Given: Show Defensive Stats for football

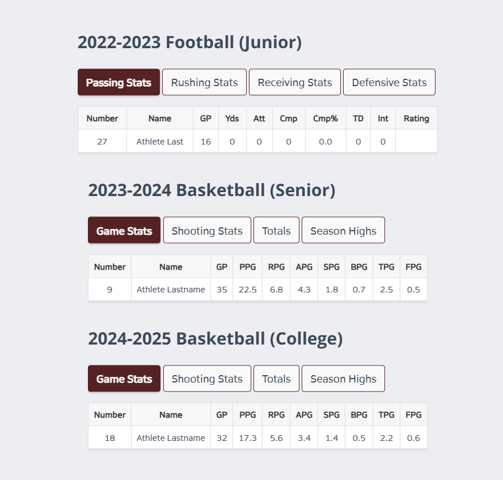Looking at the screenshot, I should tap(389, 82).
